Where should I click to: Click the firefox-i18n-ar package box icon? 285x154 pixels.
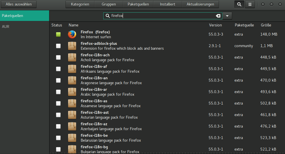pos(72,92)
